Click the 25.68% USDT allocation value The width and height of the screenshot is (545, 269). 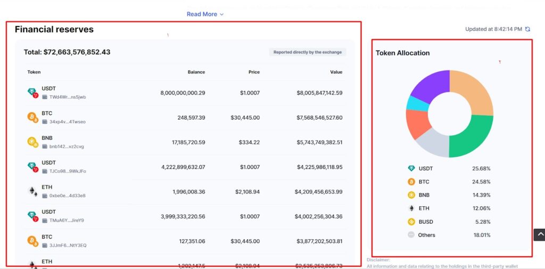click(x=481, y=169)
